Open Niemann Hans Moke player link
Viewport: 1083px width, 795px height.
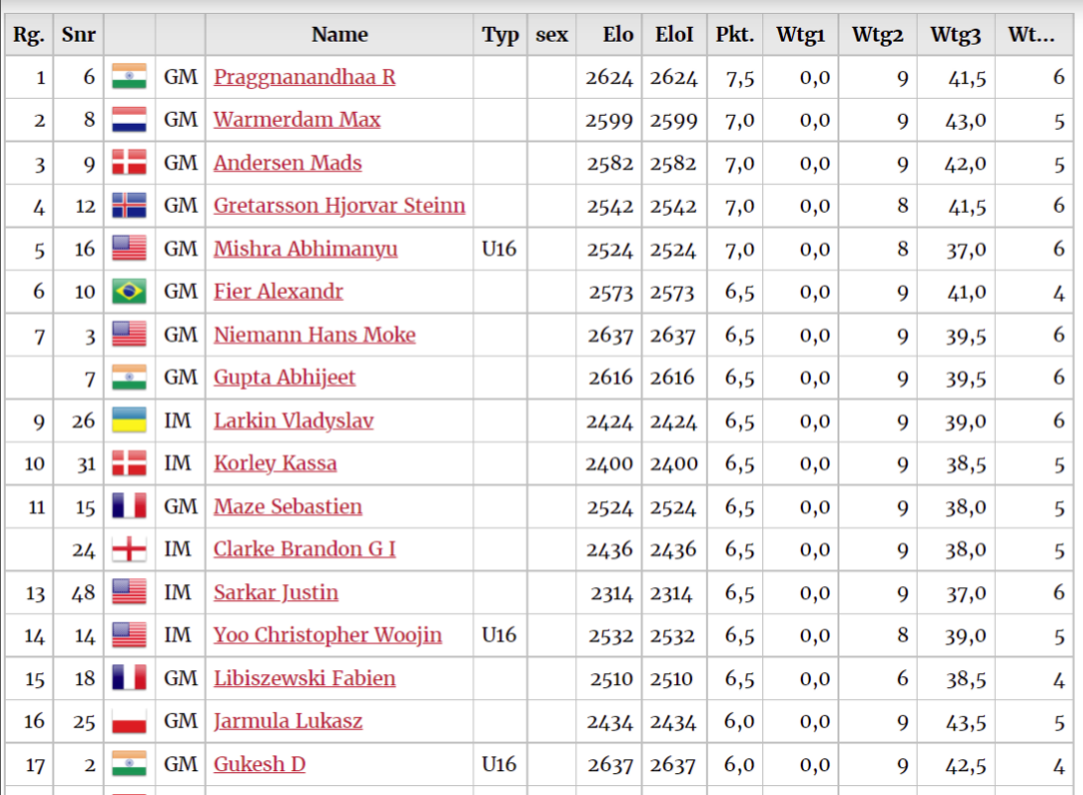tap(314, 335)
